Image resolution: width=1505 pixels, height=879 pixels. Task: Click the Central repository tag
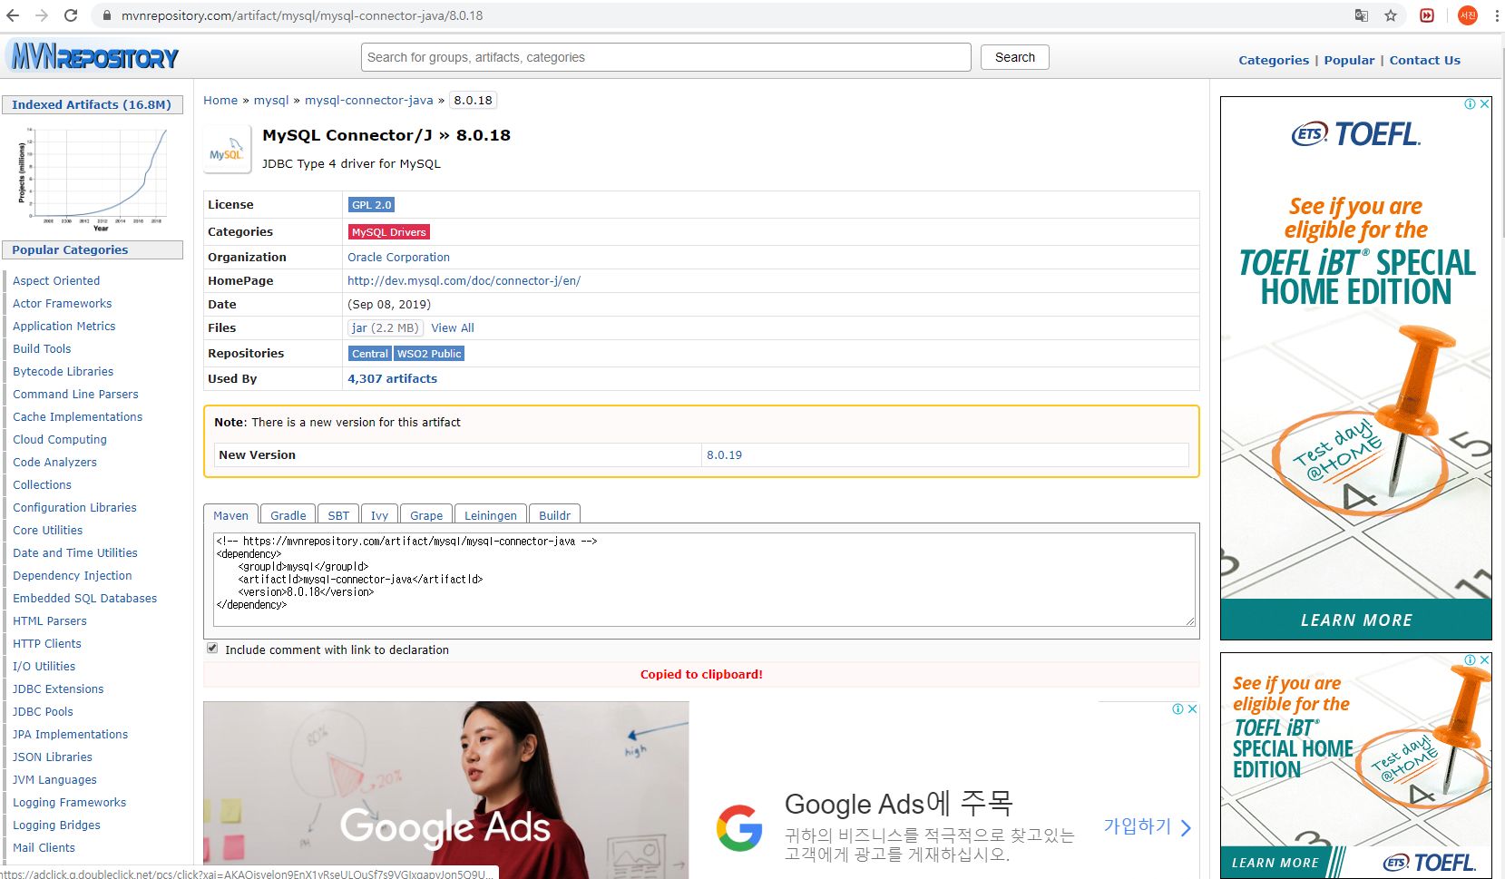pyautogui.click(x=370, y=354)
